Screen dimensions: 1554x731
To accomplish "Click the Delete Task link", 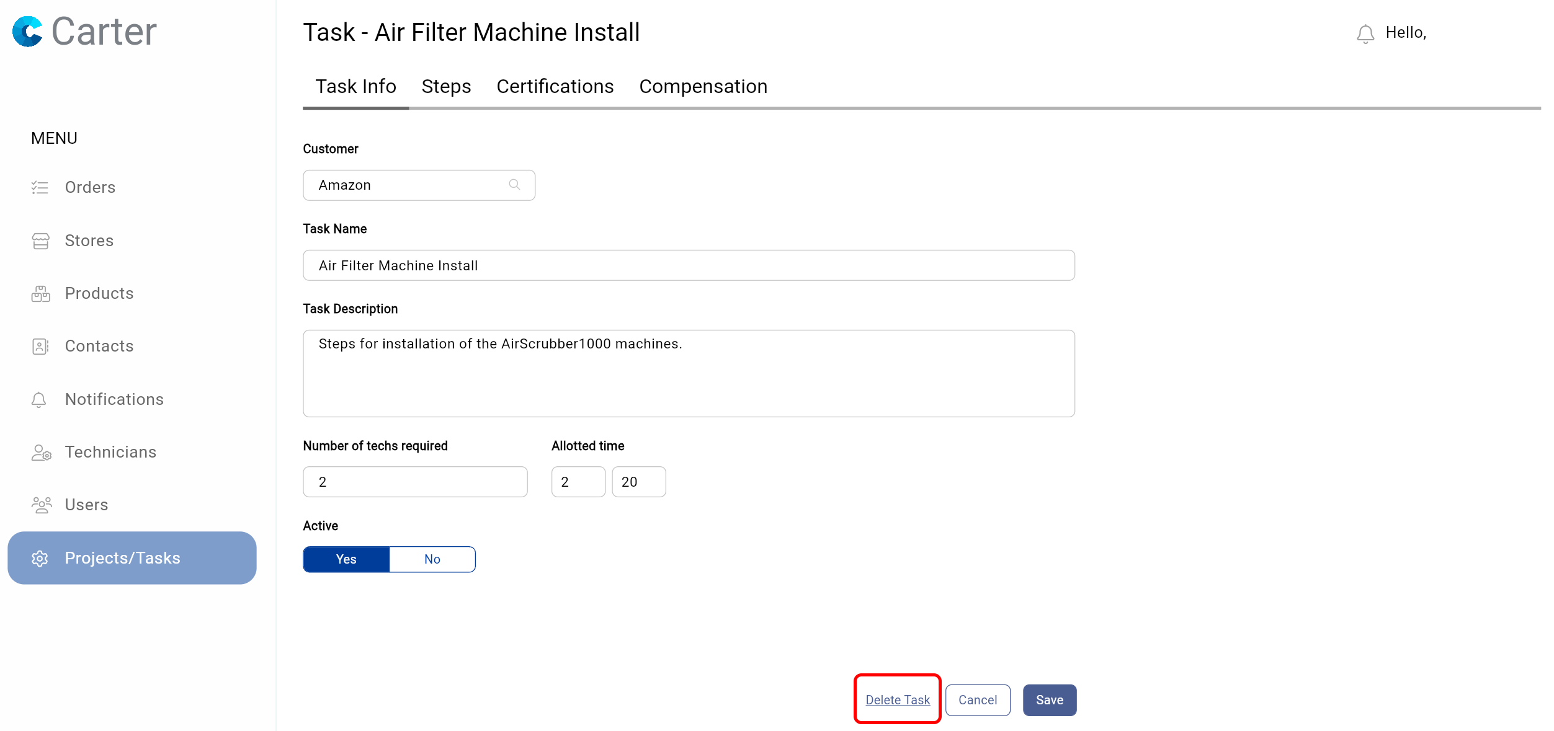I will pyautogui.click(x=897, y=700).
